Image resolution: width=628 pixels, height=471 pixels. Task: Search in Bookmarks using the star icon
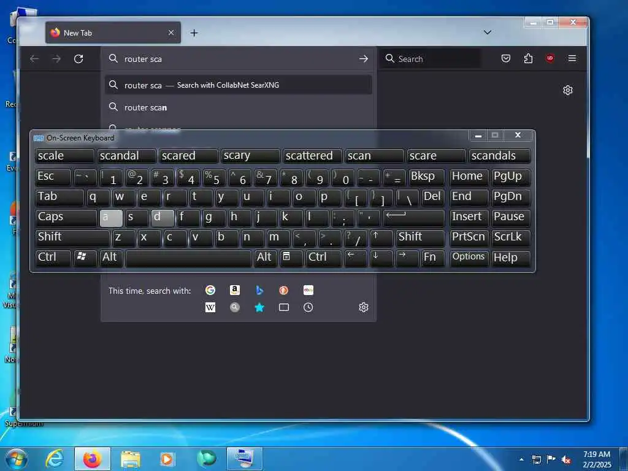pos(259,307)
